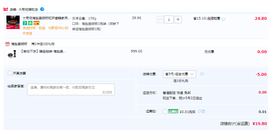Click the 送1份礼物 text under dropdown

181,81
